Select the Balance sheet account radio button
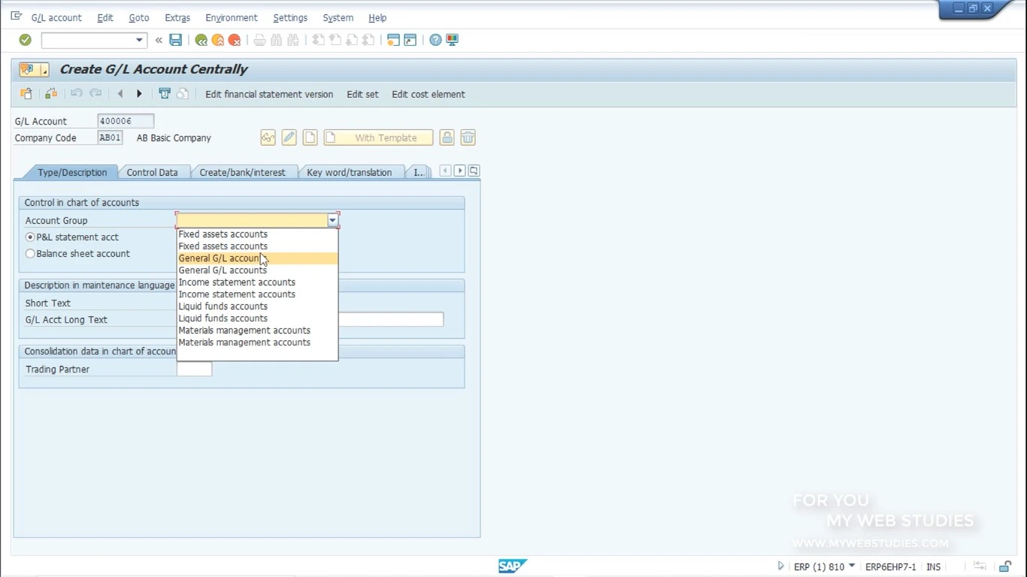Screen dimensions: 1027x577 click(x=30, y=254)
